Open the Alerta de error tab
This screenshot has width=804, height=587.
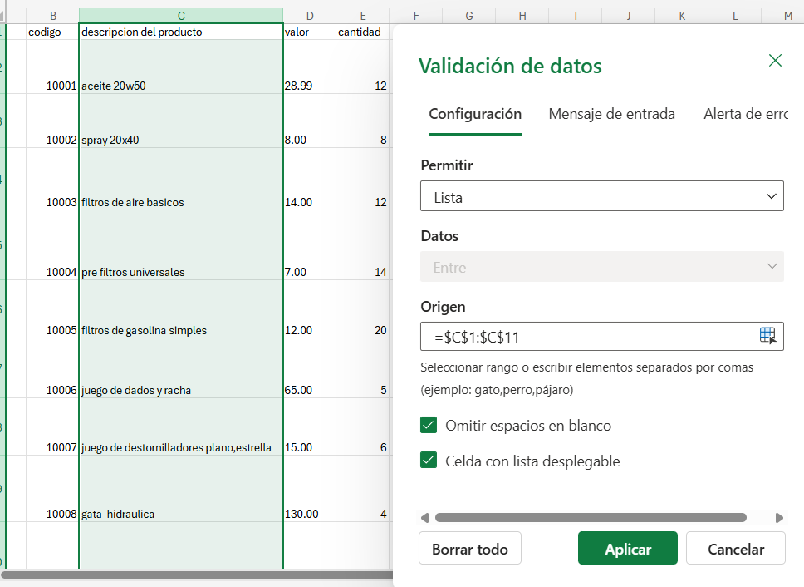[744, 115]
